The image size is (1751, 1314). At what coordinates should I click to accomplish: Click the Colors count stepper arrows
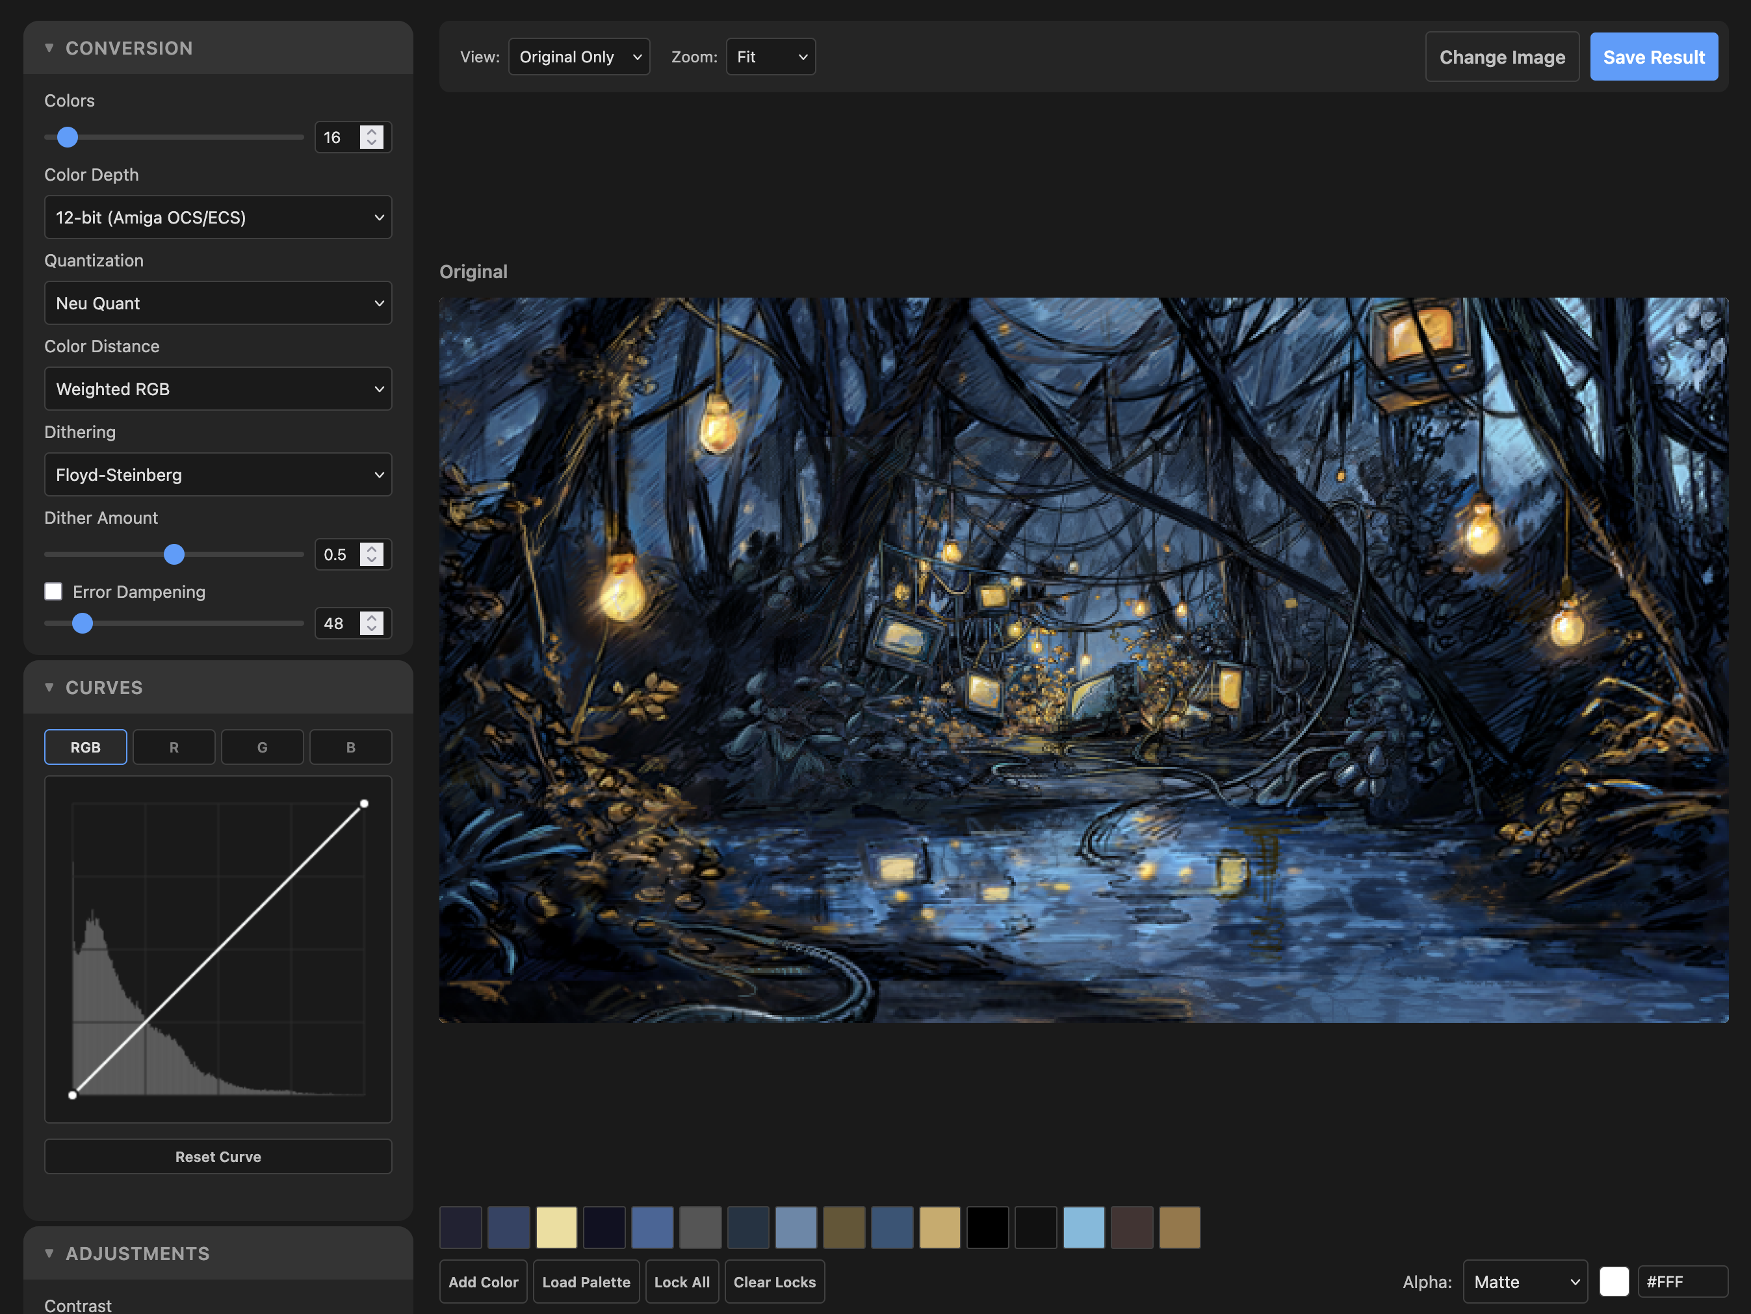pyautogui.click(x=371, y=137)
